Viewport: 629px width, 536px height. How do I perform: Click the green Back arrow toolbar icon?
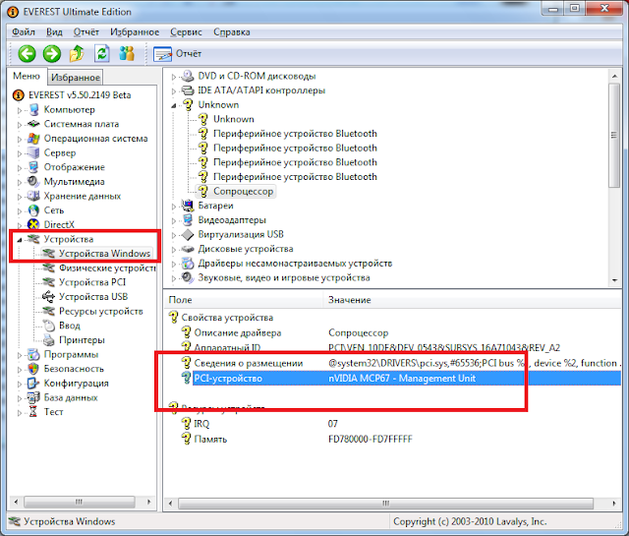[27, 53]
